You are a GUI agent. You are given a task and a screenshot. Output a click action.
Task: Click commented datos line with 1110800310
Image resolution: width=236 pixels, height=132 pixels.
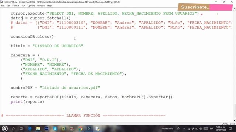point(121,23)
